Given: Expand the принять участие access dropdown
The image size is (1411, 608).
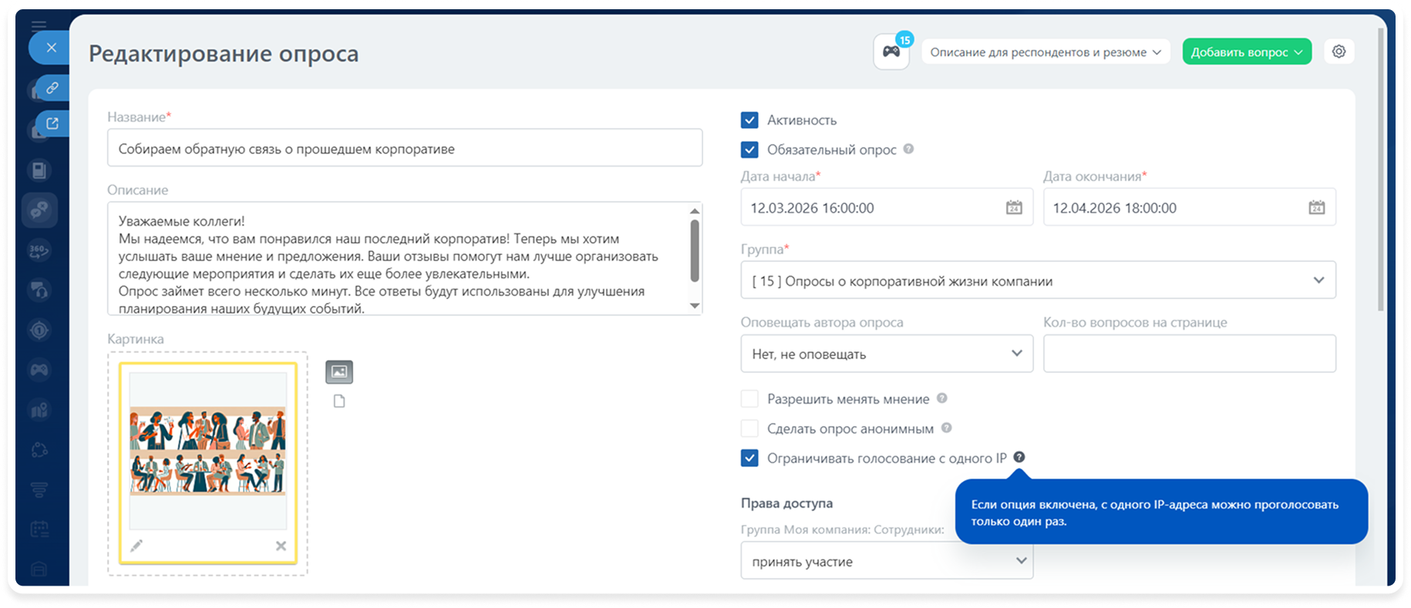Looking at the screenshot, I should click(887, 561).
